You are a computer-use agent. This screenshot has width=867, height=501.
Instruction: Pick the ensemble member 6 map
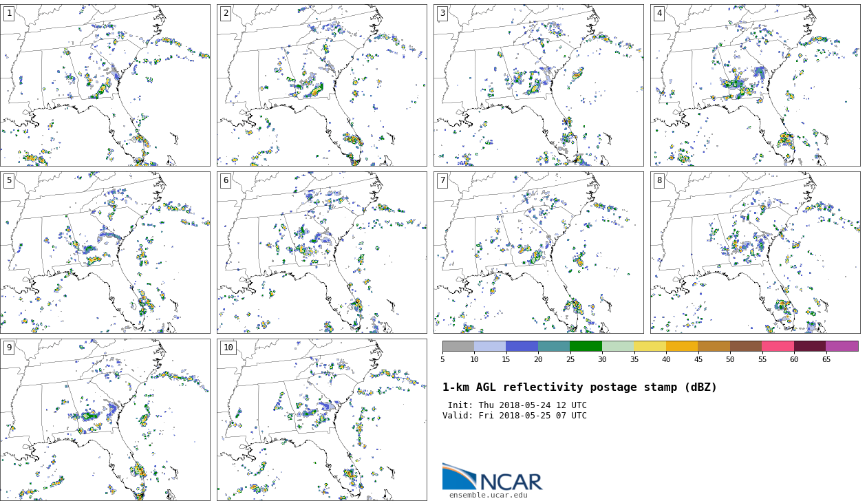pyautogui.click(x=322, y=253)
